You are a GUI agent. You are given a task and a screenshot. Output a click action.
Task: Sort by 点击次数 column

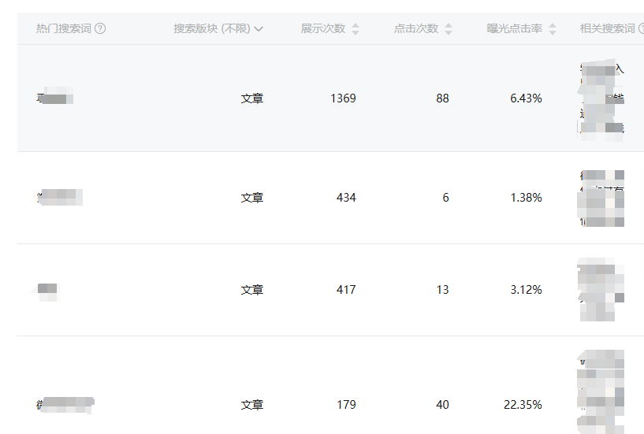click(449, 28)
